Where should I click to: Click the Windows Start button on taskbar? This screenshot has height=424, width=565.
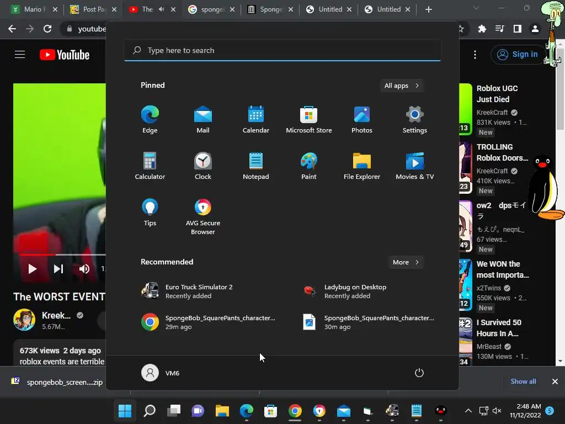125,411
